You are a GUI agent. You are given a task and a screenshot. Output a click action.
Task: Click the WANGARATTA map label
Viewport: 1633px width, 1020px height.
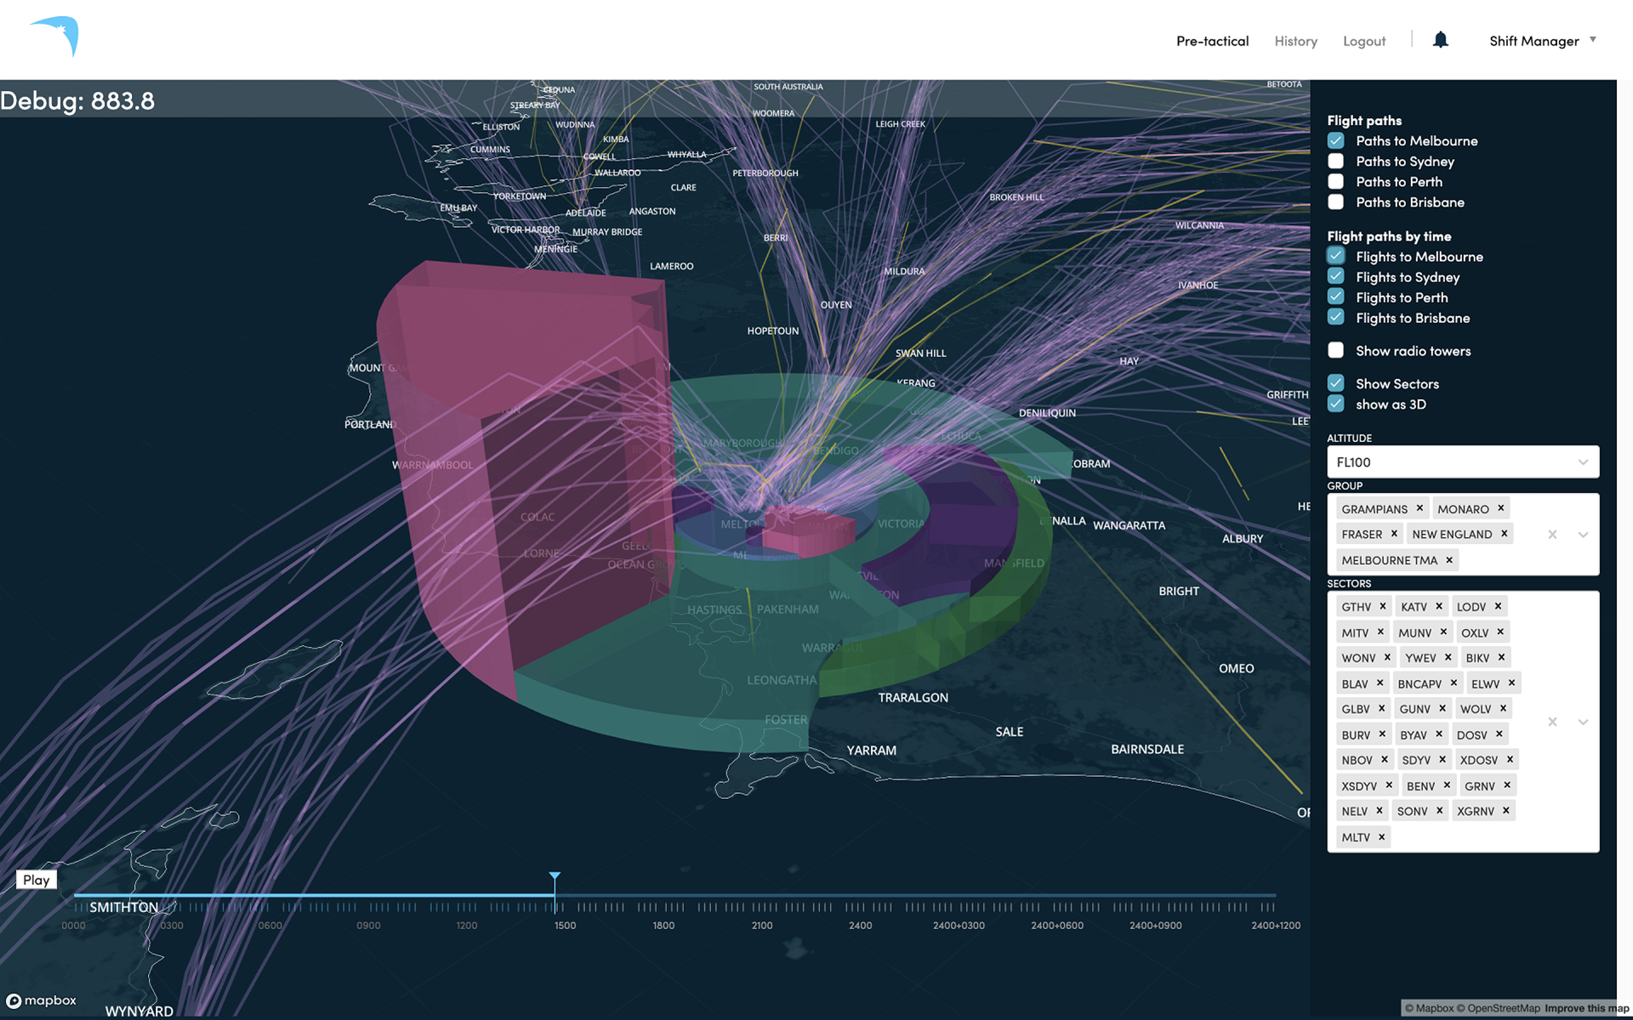coord(1129,525)
